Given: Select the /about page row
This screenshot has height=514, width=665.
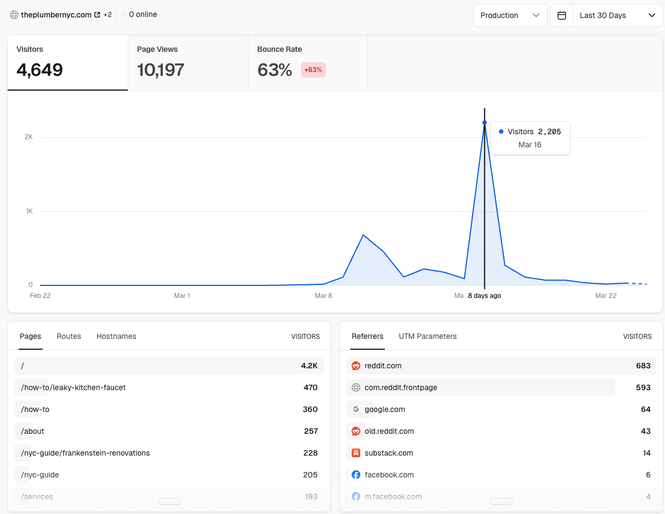Looking at the screenshot, I should 169,431.
